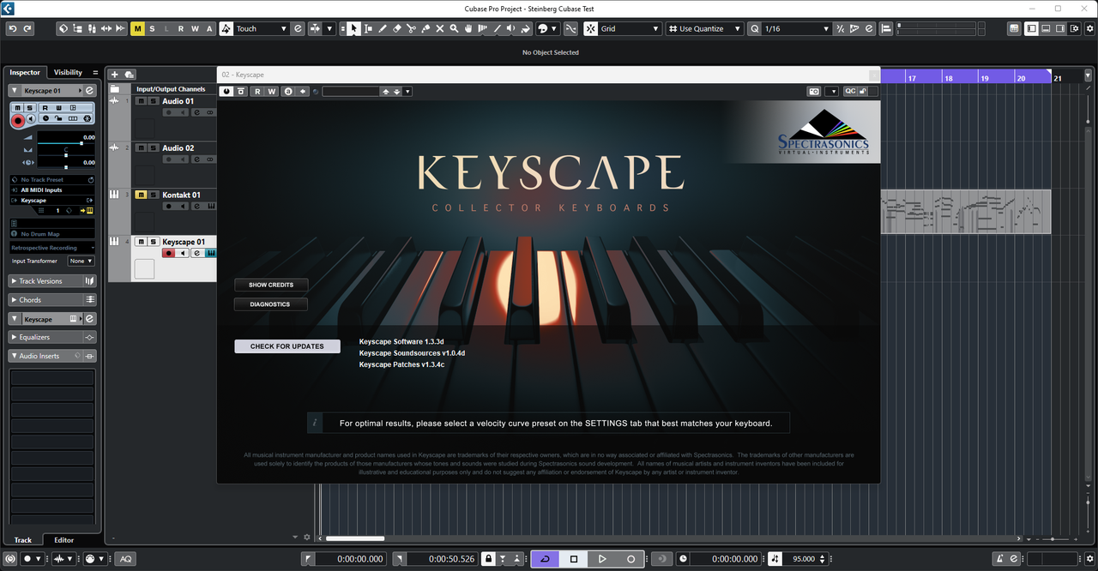
Task: Click the Inspector pan slider marked C
Action: coord(66,156)
